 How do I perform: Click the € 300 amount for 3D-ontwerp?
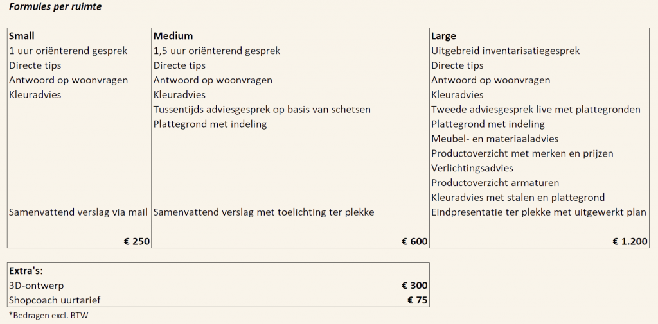[x=414, y=286]
